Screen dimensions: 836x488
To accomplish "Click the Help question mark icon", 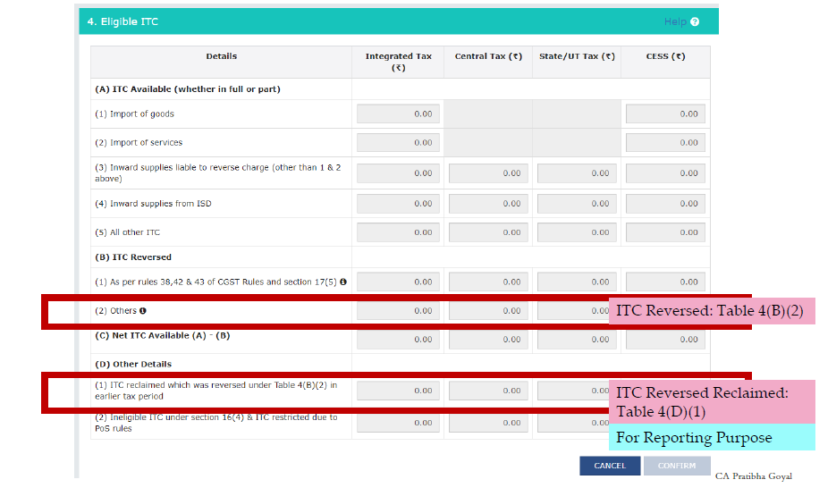I will tap(695, 21).
